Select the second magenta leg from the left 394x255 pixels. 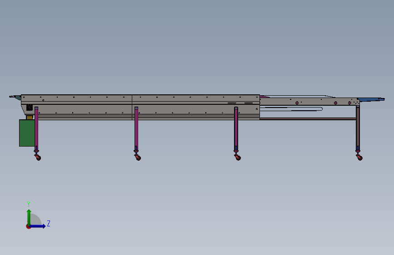point(136,128)
